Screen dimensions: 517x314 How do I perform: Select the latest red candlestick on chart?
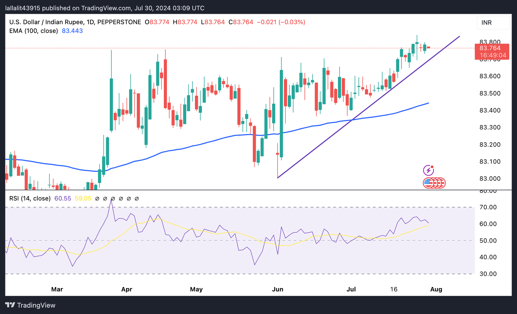pyautogui.click(x=428, y=48)
